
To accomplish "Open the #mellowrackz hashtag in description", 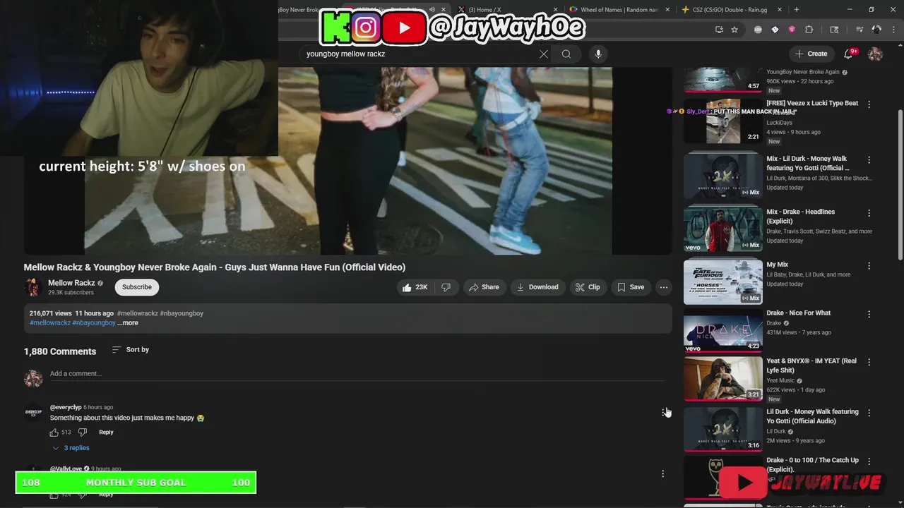I will point(50,322).
